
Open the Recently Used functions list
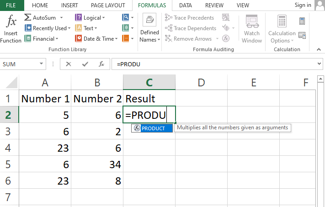[x=48, y=28]
